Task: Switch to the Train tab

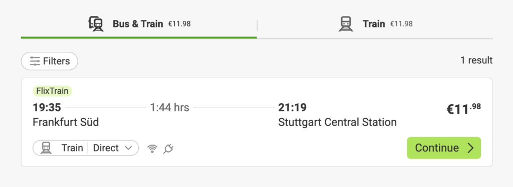Action: [375, 24]
